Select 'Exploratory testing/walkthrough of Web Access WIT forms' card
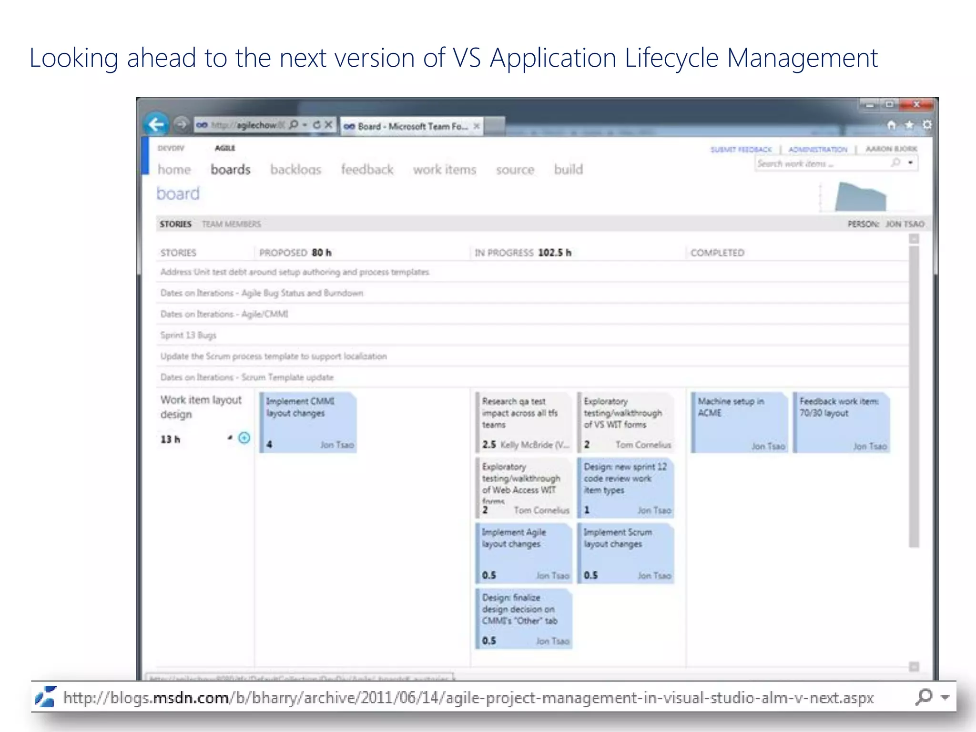This screenshot has width=976, height=732. pos(523,488)
